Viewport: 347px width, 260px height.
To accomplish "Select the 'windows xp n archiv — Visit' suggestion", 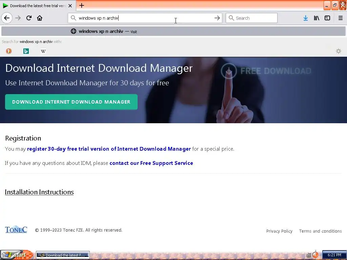I will click(173, 31).
